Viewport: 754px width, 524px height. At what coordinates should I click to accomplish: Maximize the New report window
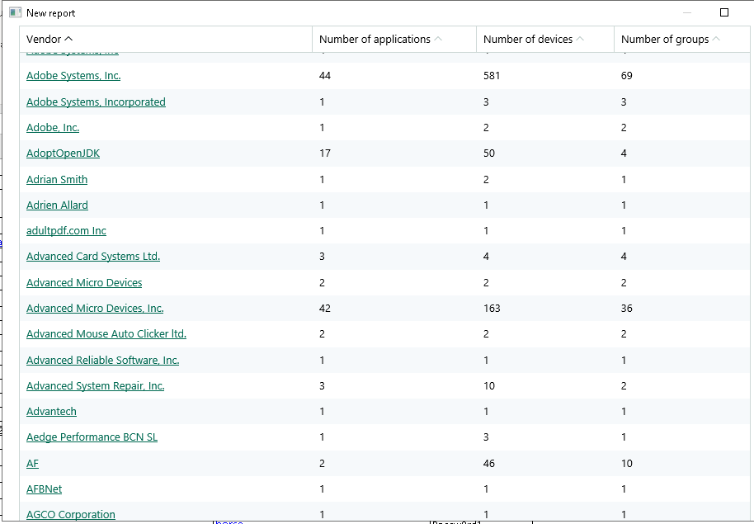point(724,12)
